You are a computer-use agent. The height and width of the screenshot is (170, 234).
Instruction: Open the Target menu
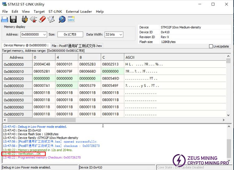tap(39, 12)
